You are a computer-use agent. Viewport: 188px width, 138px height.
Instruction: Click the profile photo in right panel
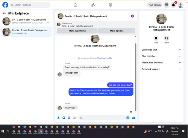[161, 19]
